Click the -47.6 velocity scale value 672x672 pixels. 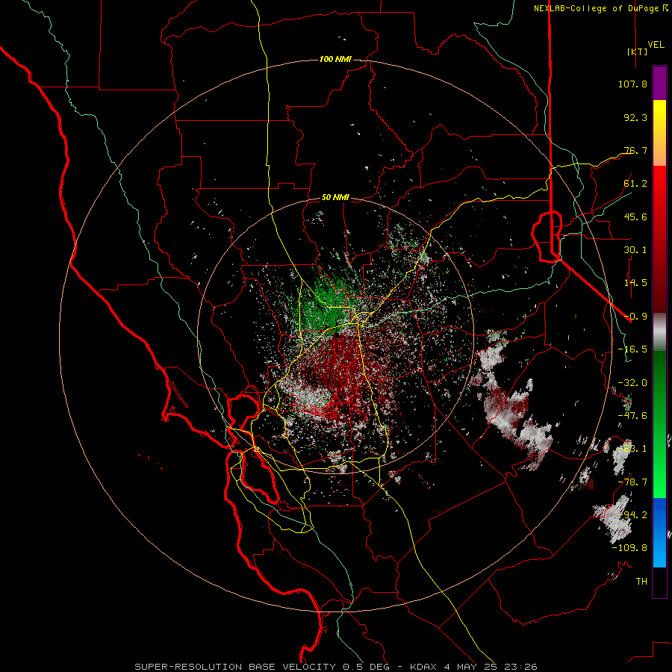click(632, 416)
